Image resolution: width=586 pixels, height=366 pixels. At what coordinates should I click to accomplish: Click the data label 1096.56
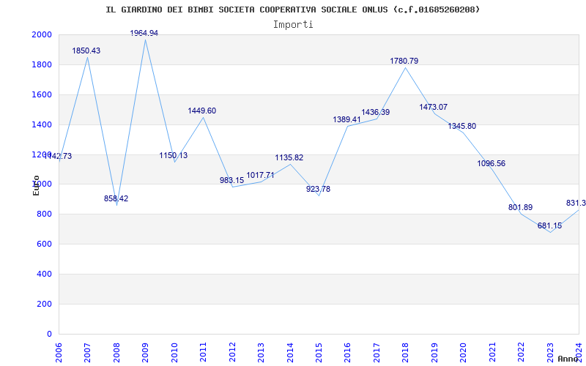[492, 163]
